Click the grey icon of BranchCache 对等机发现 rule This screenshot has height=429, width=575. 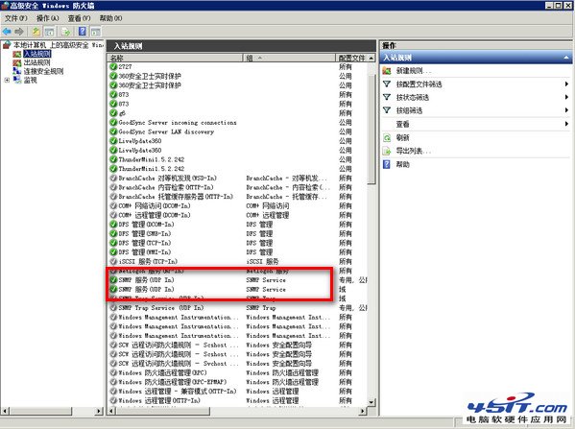113,178
